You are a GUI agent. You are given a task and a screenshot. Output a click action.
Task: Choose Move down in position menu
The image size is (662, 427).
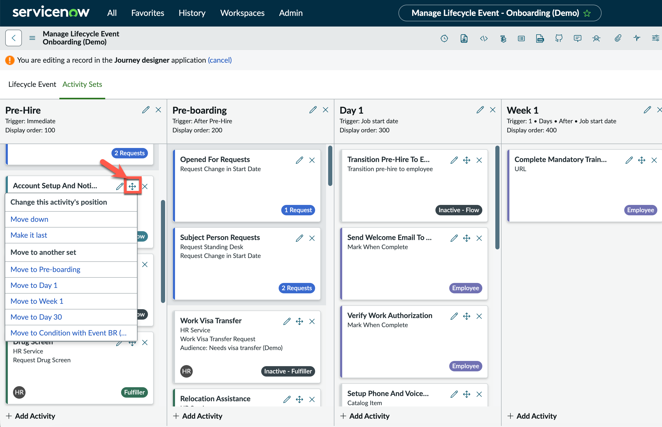coord(71,219)
